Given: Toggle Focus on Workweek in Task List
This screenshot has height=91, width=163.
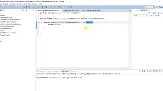Looking at the screenshot, I should point(159,13).
